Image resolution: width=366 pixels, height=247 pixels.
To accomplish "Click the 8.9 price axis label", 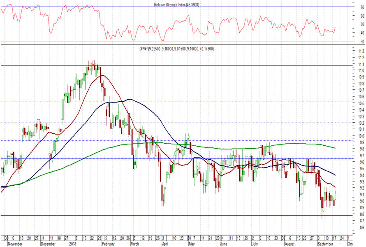I will (x=362, y=207).
